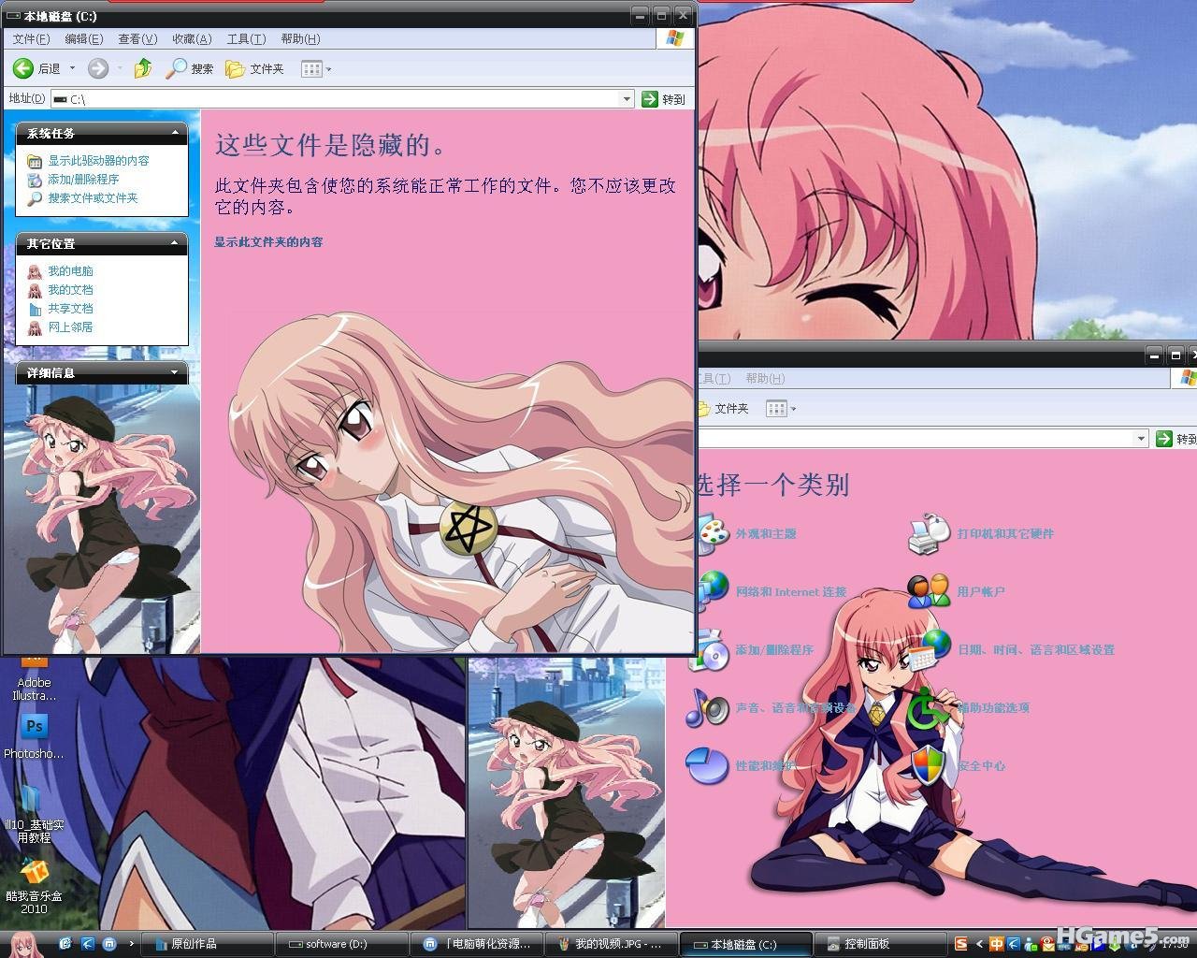Open the 日期、时间、语言和区域设置 calendar icon
1197x958 pixels.
[929, 648]
